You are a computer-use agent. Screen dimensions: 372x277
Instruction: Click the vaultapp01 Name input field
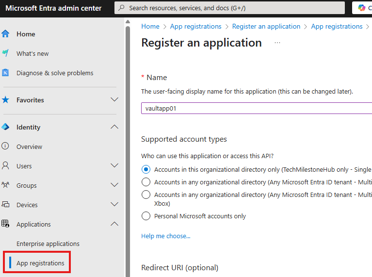[257, 108]
